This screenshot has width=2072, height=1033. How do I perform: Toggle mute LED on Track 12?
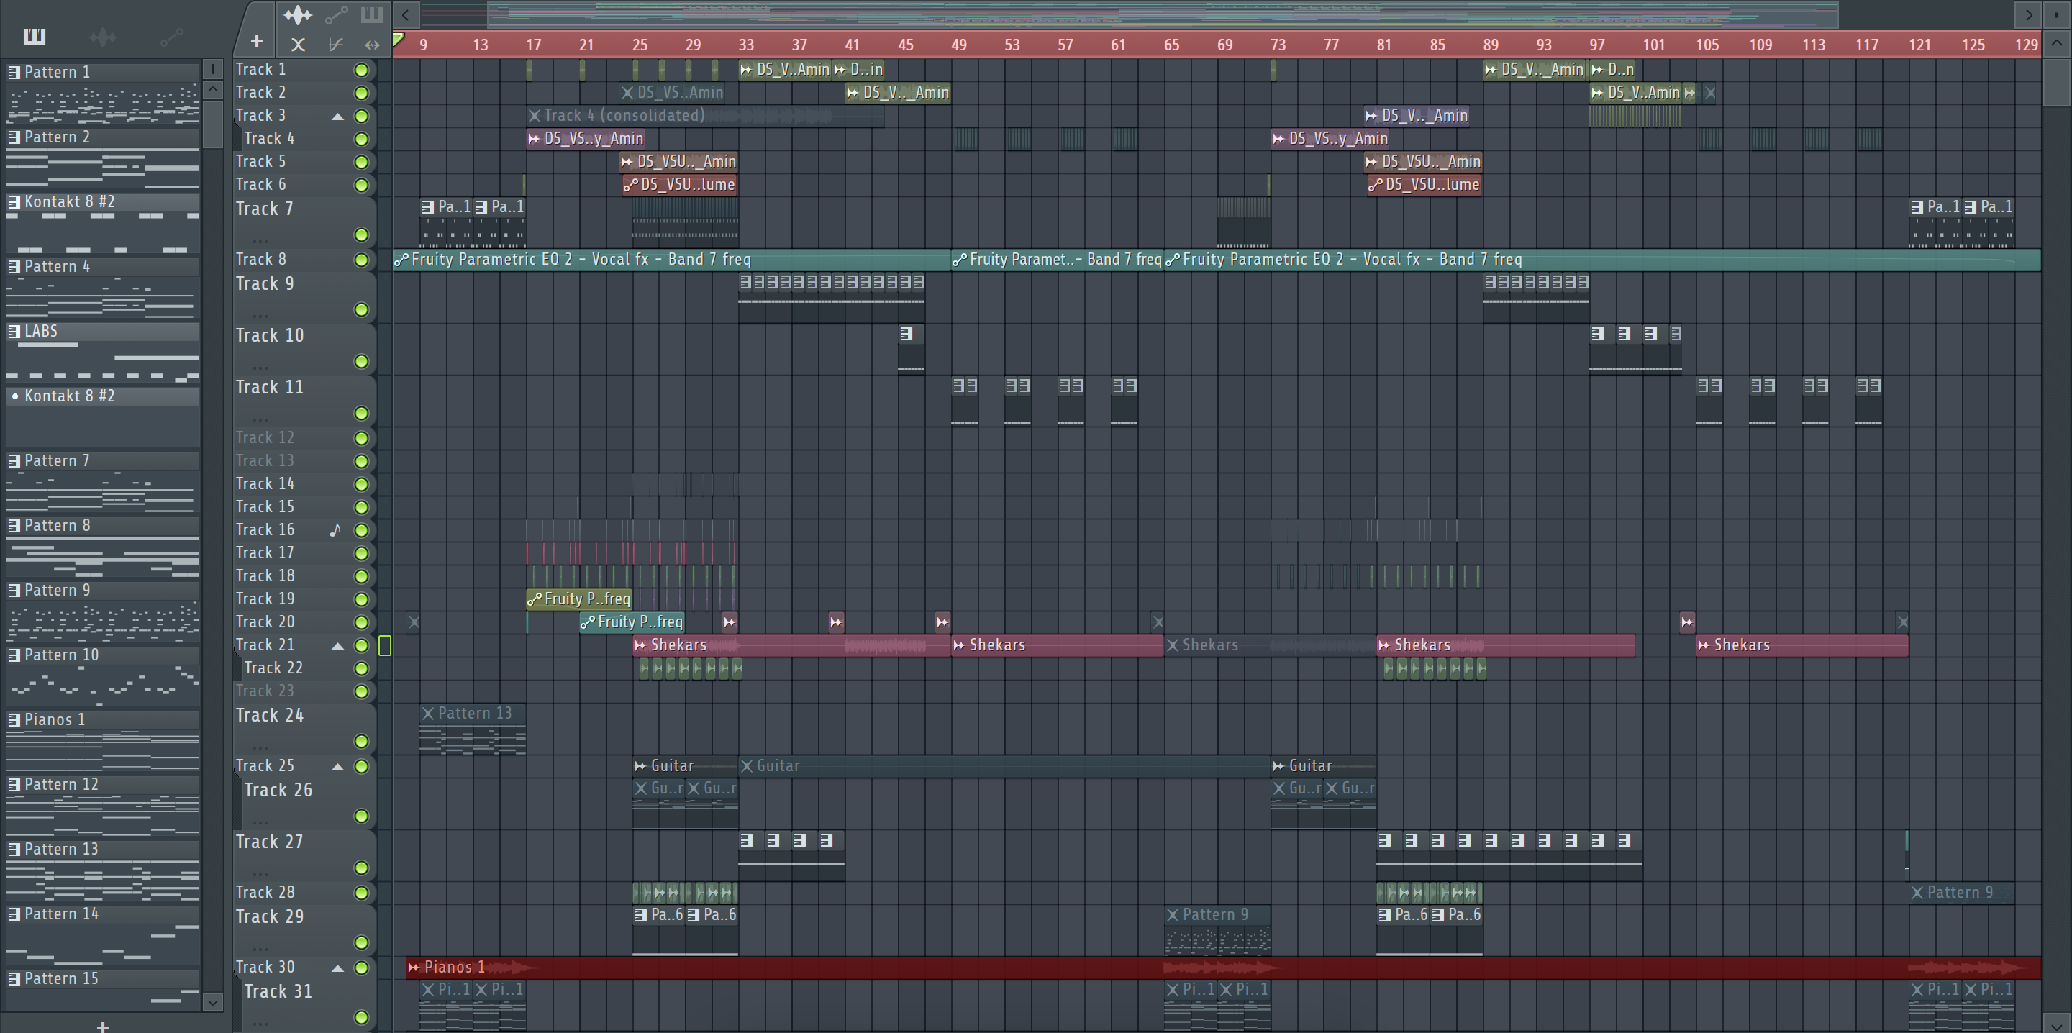pyautogui.click(x=362, y=439)
